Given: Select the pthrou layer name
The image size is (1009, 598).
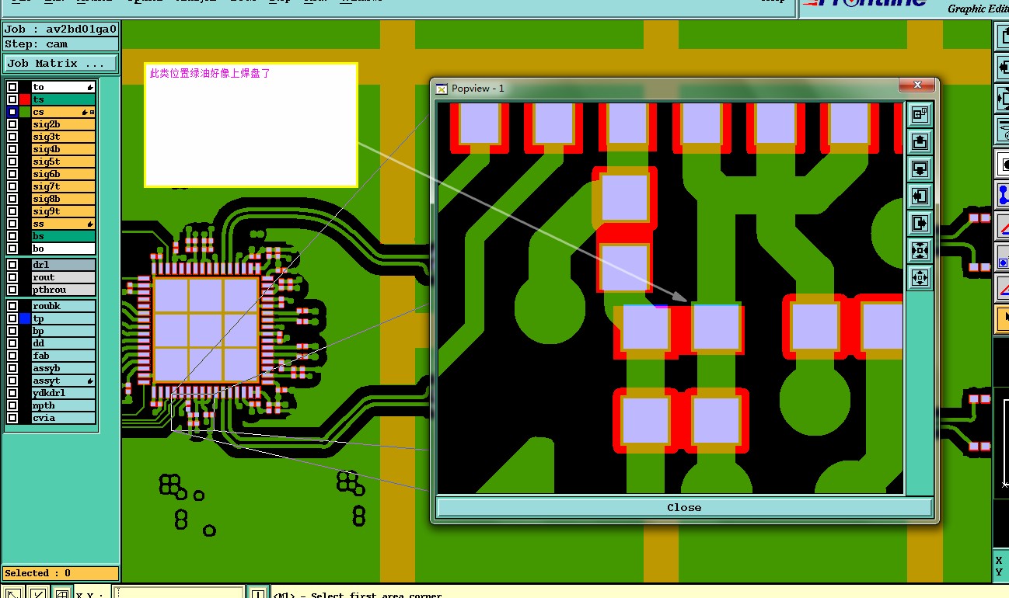Looking at the screenshot, I should (63, 290).
